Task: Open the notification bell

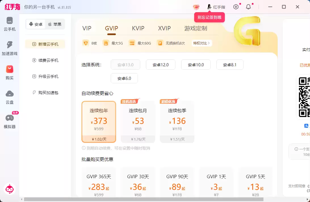Action: click(x=248, y=7)
